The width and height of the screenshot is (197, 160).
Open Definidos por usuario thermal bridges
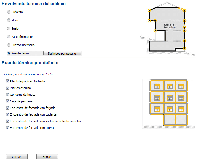point(62,54)
